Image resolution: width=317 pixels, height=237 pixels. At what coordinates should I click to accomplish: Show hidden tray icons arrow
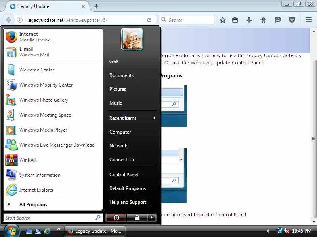(x=268, y=231)
